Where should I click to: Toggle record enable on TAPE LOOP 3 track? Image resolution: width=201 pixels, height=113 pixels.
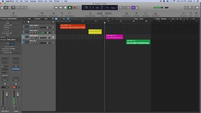(x=35, y=38)
